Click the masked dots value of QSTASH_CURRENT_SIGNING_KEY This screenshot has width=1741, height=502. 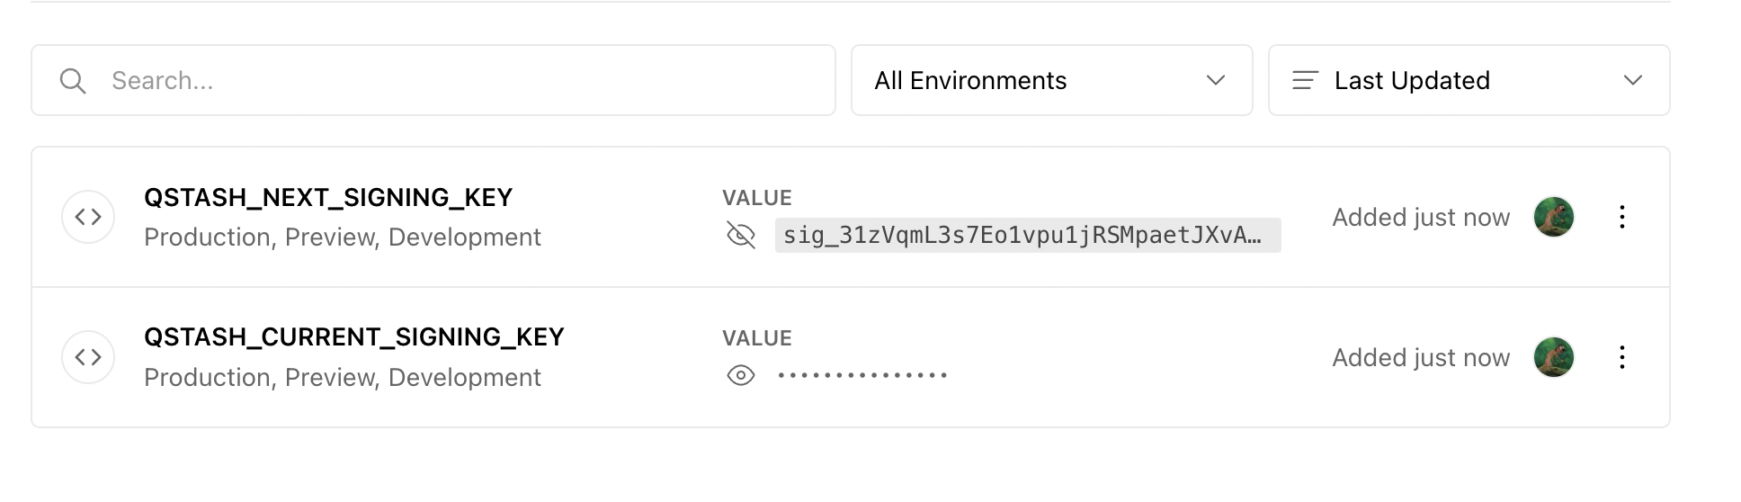click(862, 375)
